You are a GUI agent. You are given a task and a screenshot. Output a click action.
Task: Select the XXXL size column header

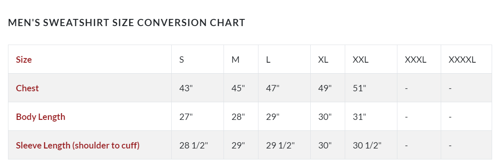pos(415,59)
